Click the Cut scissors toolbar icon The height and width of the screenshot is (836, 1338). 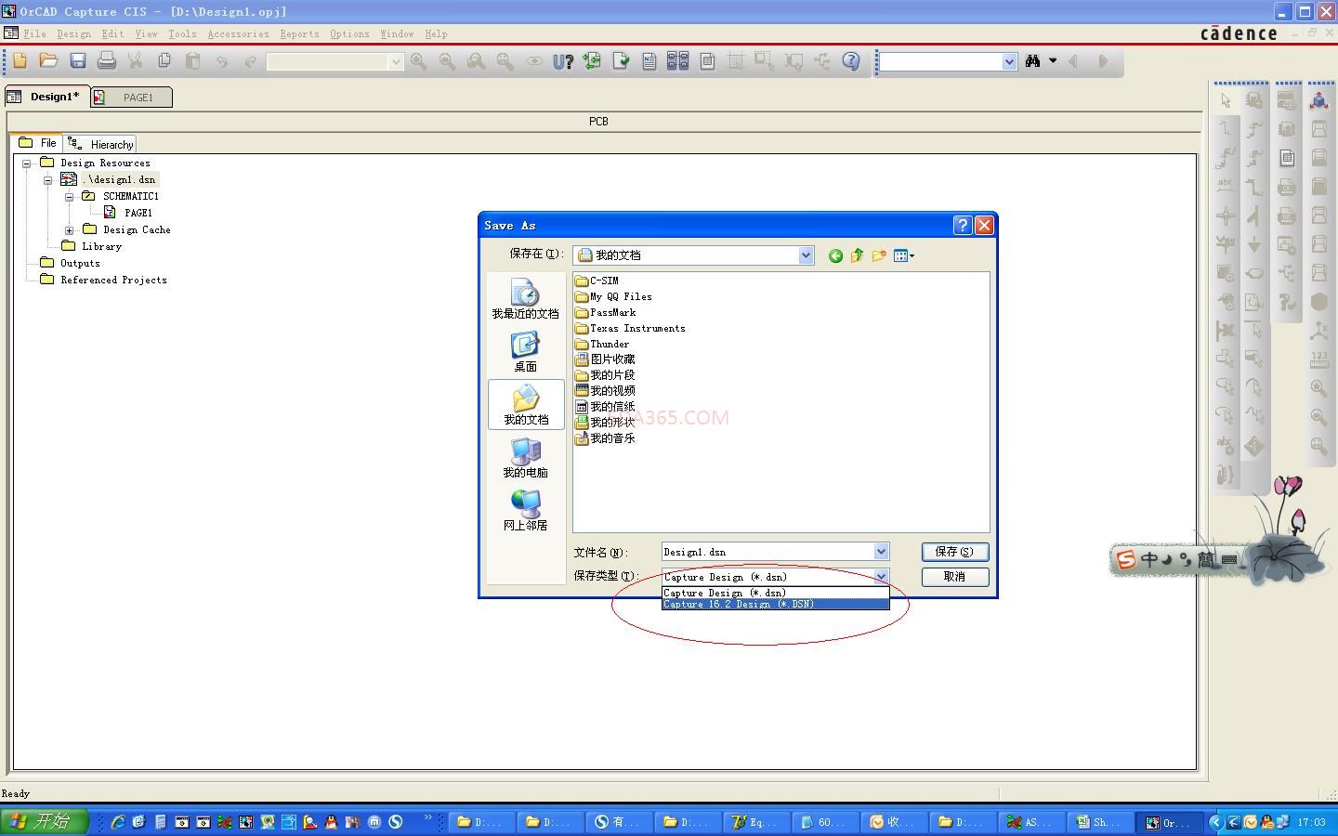136,61
